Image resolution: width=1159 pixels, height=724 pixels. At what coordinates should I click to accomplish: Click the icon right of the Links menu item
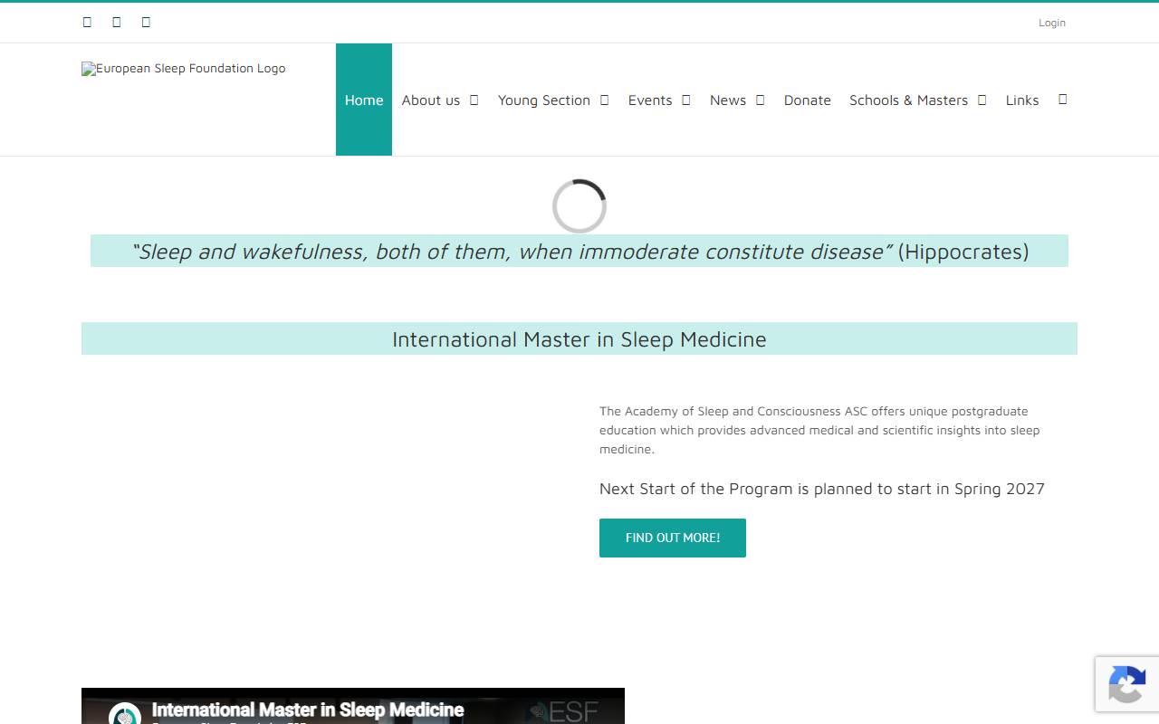click(x=1063, y=99)
